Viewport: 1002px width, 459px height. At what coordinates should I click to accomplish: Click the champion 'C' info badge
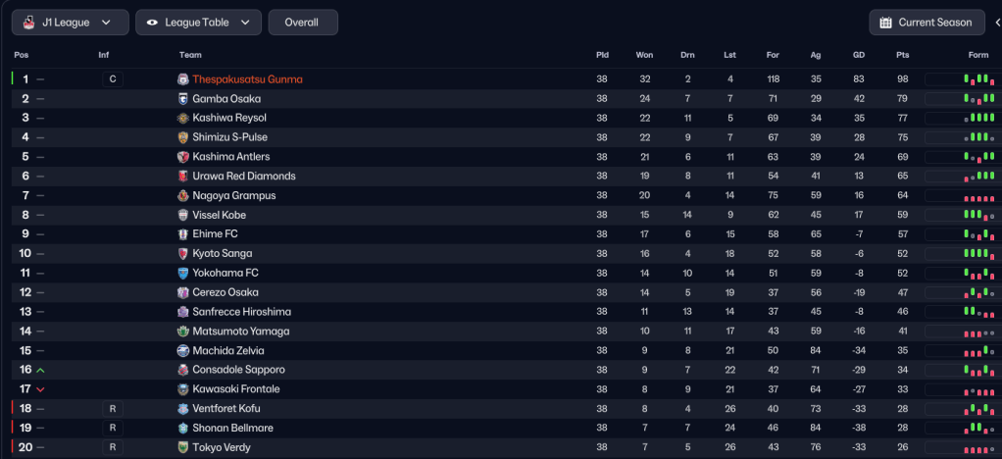click(112, 79)
